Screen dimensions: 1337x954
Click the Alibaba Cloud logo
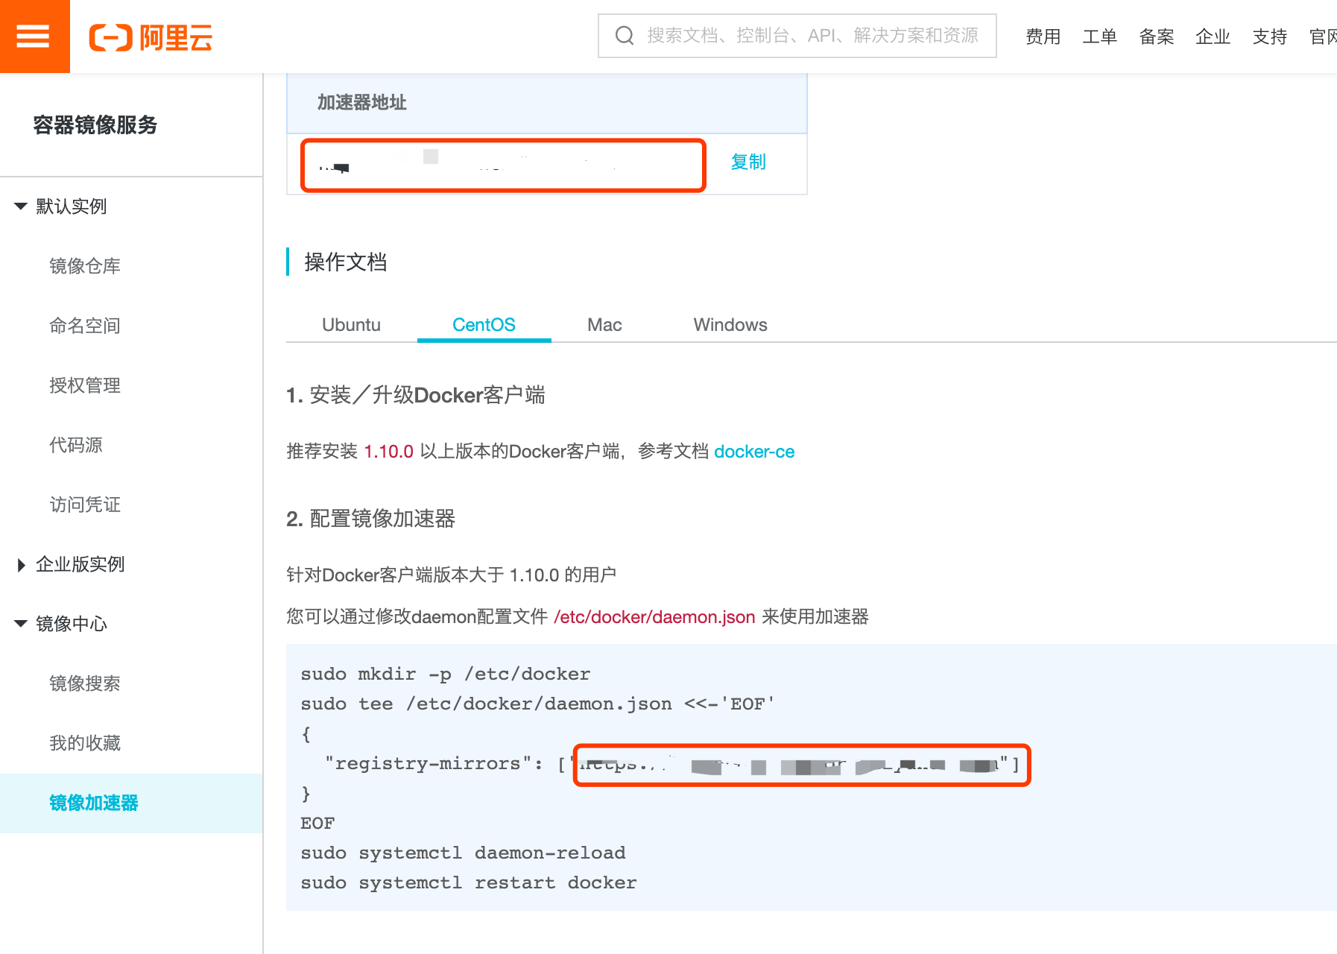point(151,37)
